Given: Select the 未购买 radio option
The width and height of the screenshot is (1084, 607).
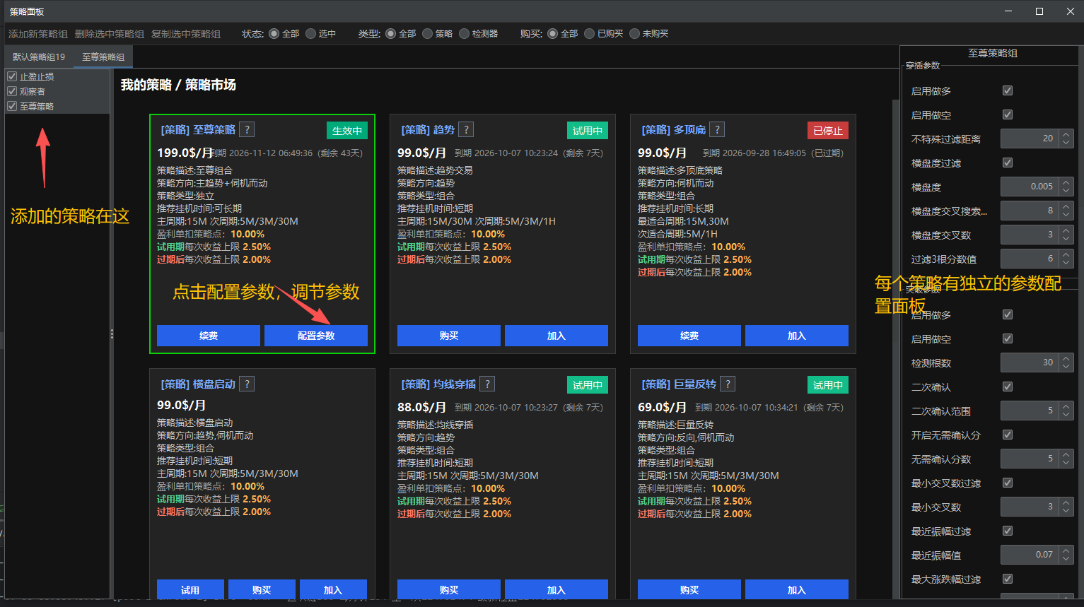Looking at the screenshot, I should (x=634, y=33).
